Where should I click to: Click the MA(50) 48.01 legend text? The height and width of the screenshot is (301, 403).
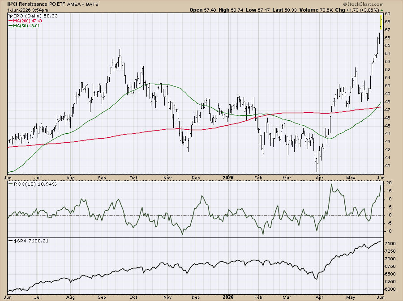pyautogui.click(x=26, y=25)
